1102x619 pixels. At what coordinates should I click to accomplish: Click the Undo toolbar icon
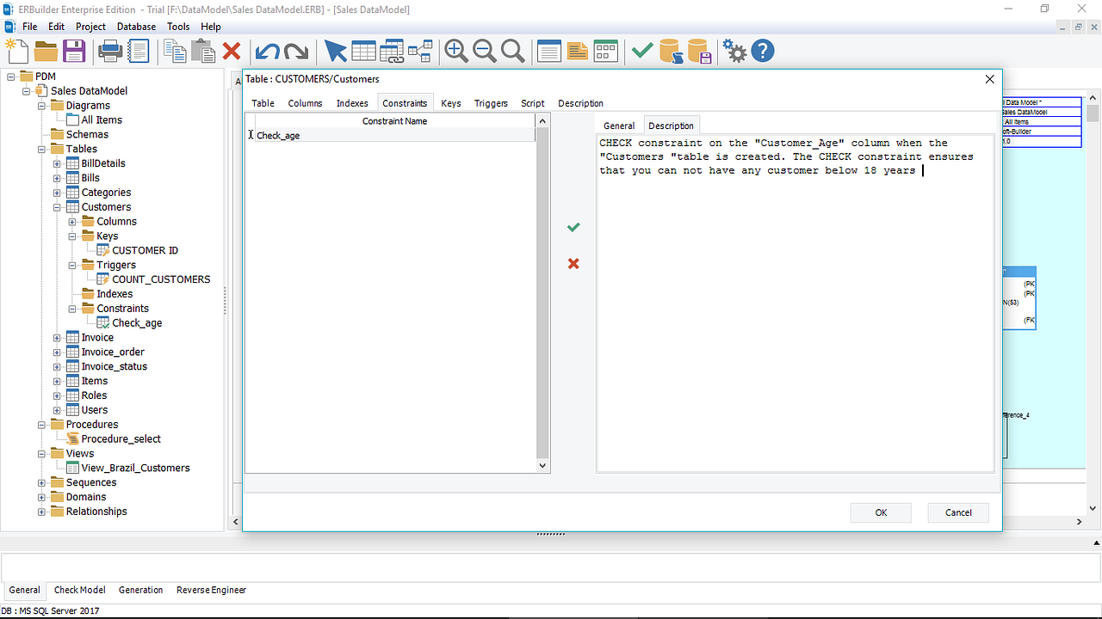(268, 51)
